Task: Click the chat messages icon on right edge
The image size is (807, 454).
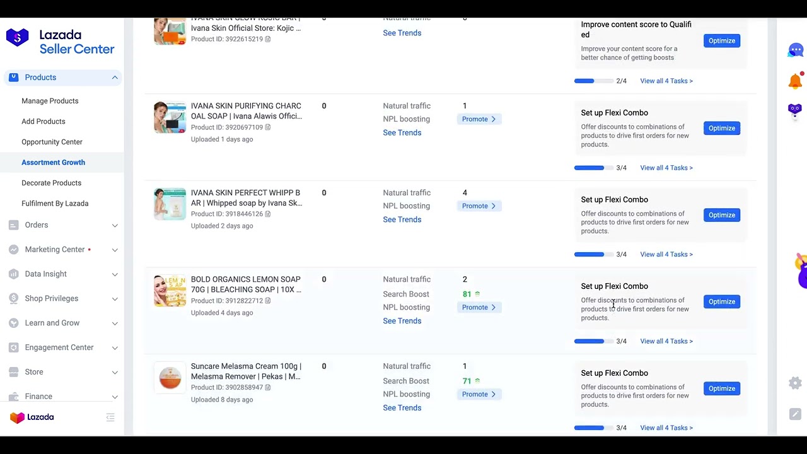Action: [796, 50]
